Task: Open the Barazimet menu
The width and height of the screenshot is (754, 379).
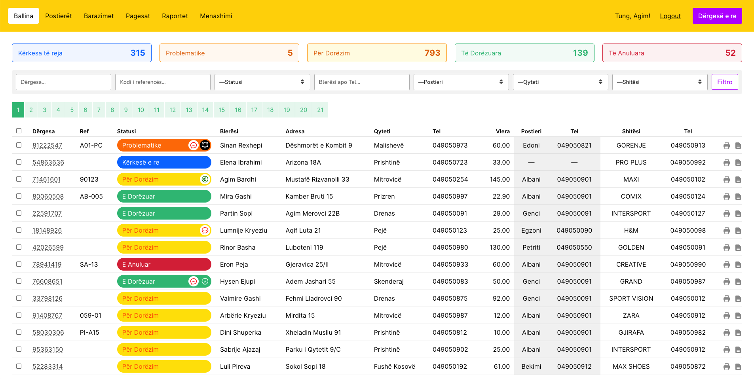Action: click(99, 16)
